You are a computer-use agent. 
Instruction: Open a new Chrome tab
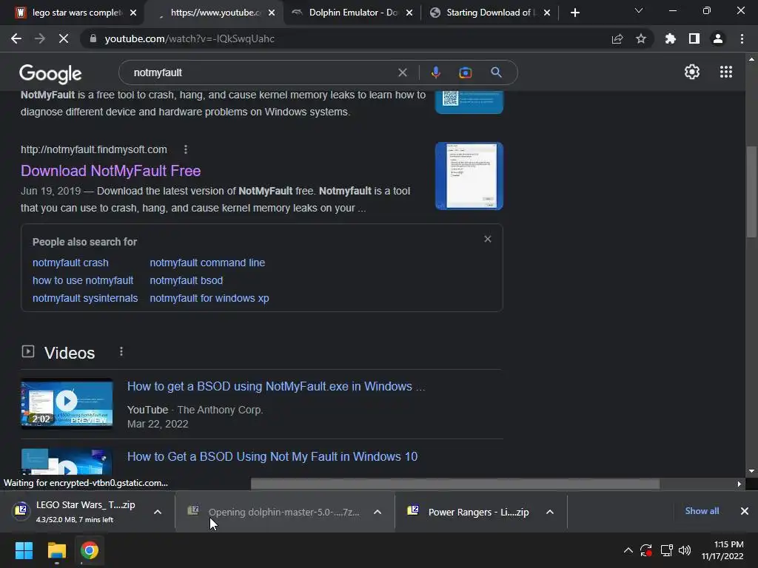click(x=574, y=13)
